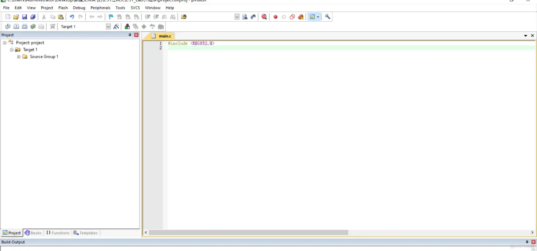The height and width of the screenshot is (251, 537).
Task: Kill all breakpoints icon
Action: tap(301, 17)
